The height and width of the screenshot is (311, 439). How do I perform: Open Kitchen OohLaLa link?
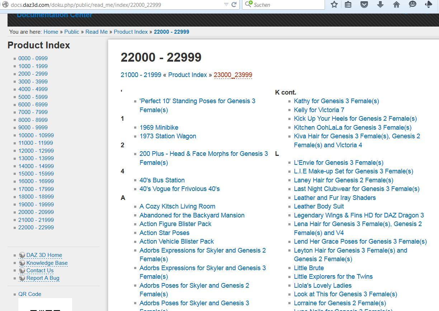(x=353, y=128)
